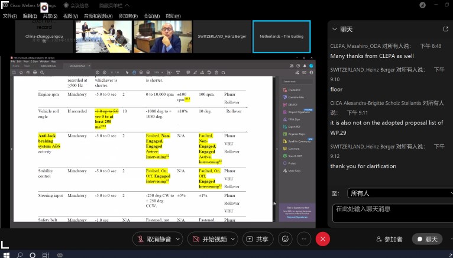
Task: Expand video options arrow next to start video
Action: [x=234, y=239]
